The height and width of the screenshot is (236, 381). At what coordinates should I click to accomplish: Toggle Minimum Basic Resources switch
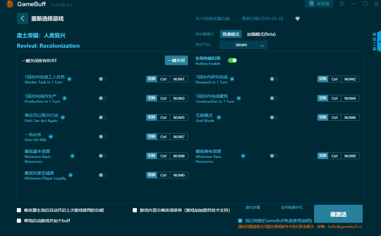click(x=103, y=156)
